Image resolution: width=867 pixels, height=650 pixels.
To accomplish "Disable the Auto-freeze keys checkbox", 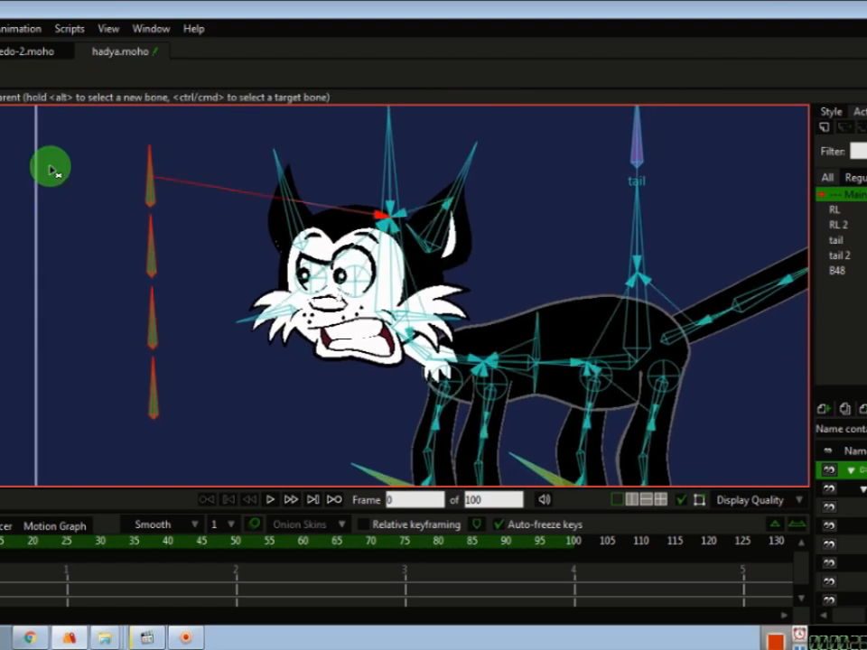I will coord(499,524).
